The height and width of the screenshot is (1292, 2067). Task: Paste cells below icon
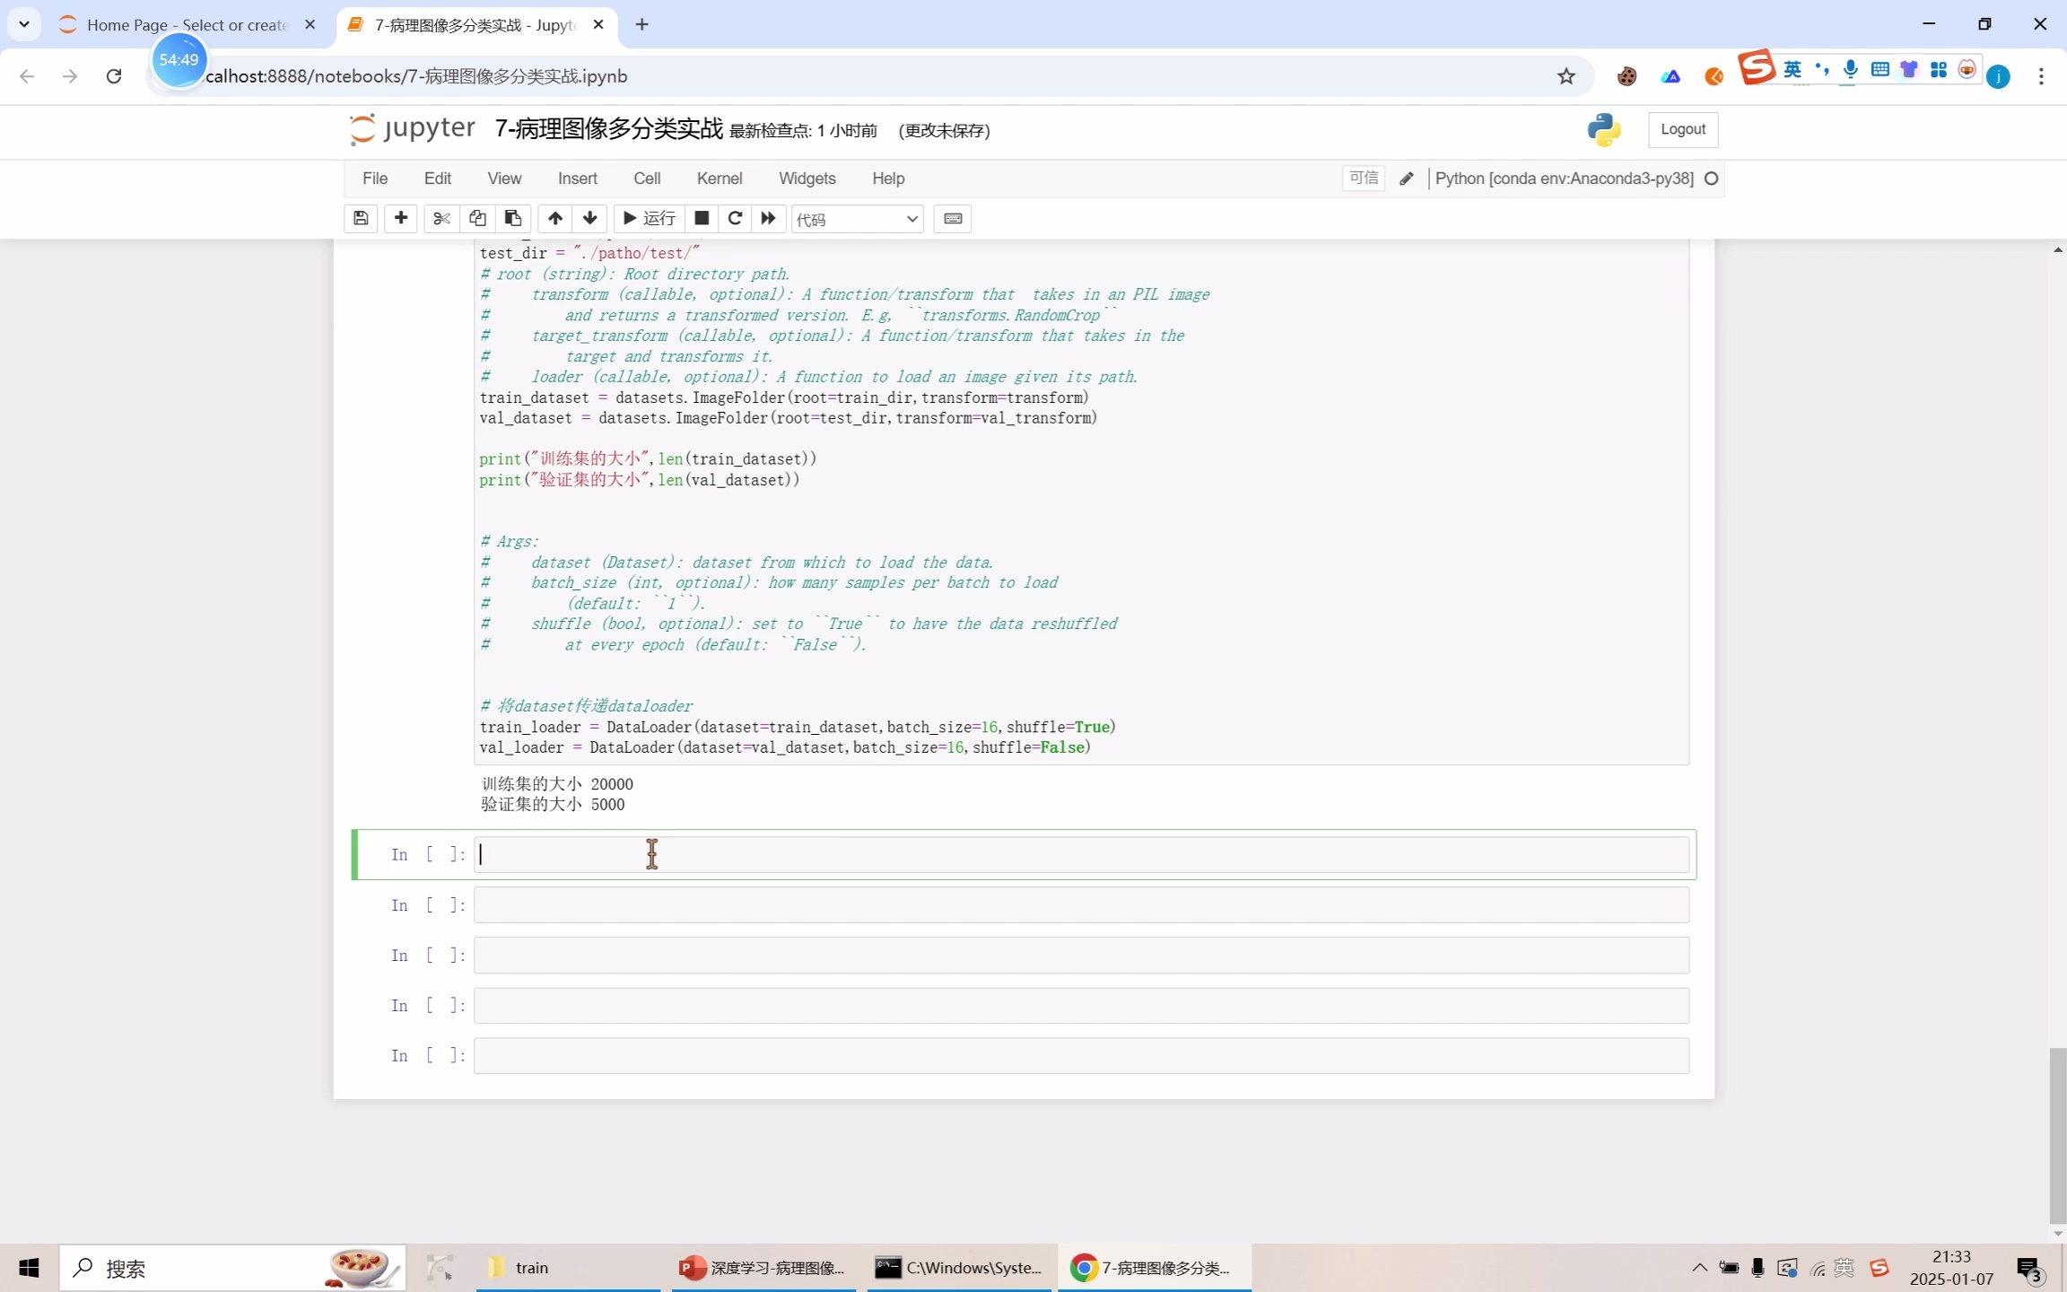pyautogui.click(x=513, y=218)
